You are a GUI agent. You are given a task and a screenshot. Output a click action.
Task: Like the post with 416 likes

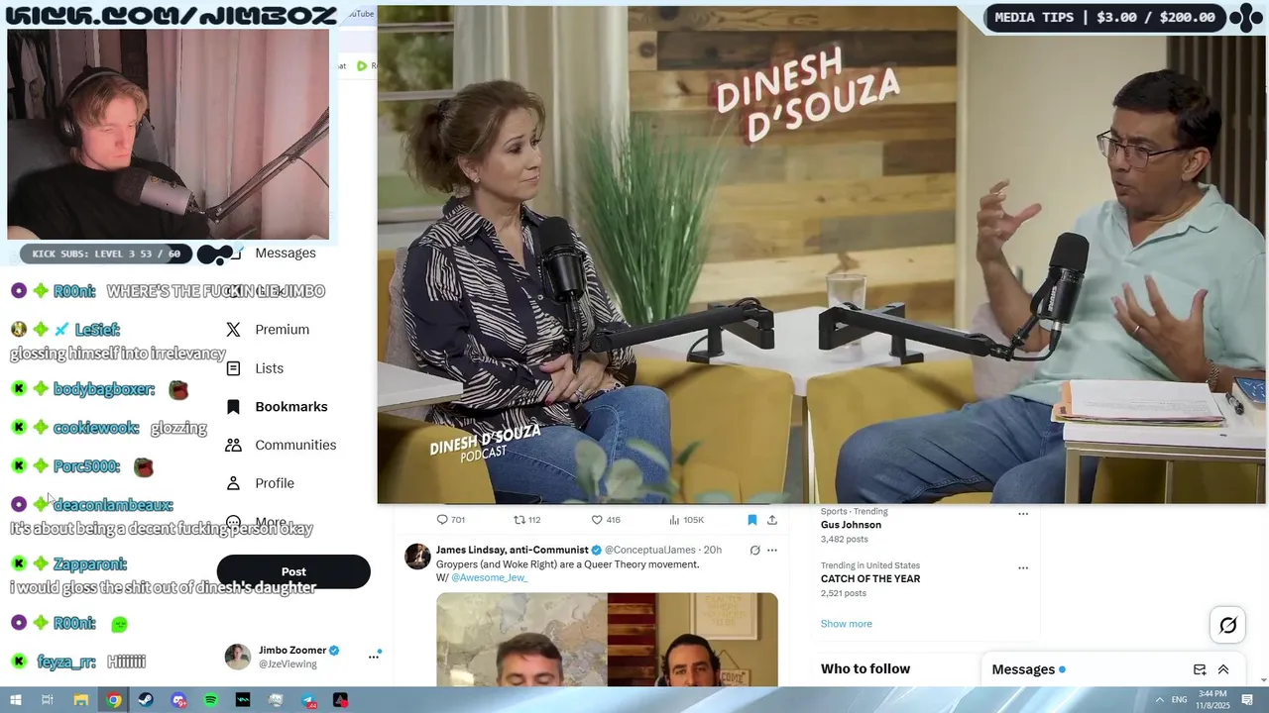click(605, 520)
